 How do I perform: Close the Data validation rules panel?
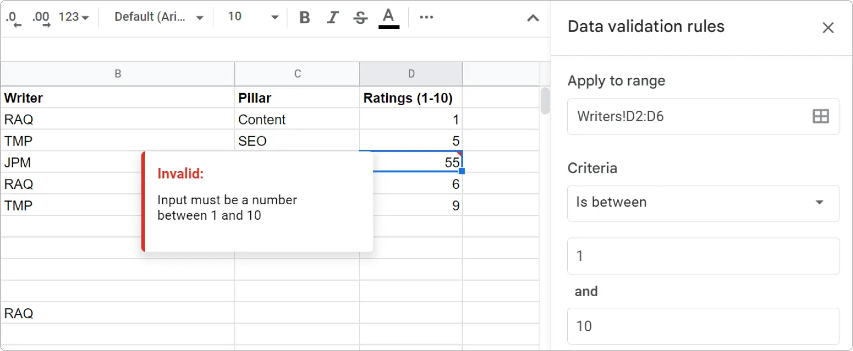(828, 27)
